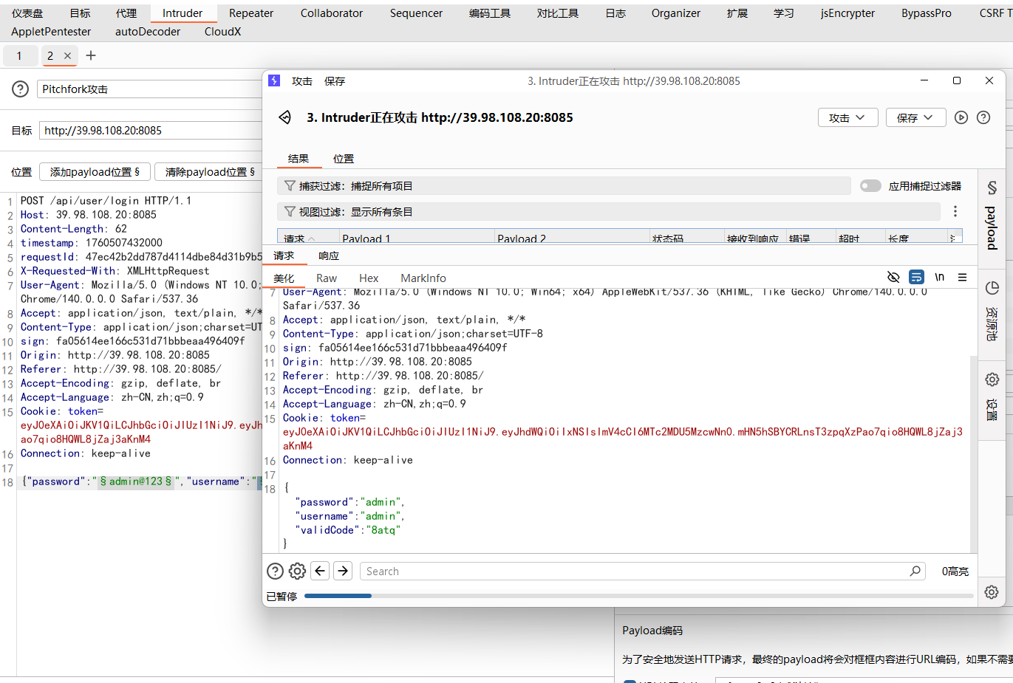Click the 添加payload位置§ button
The width and height of the screenshot is (1013, 683).
click(x=95, y=172)
